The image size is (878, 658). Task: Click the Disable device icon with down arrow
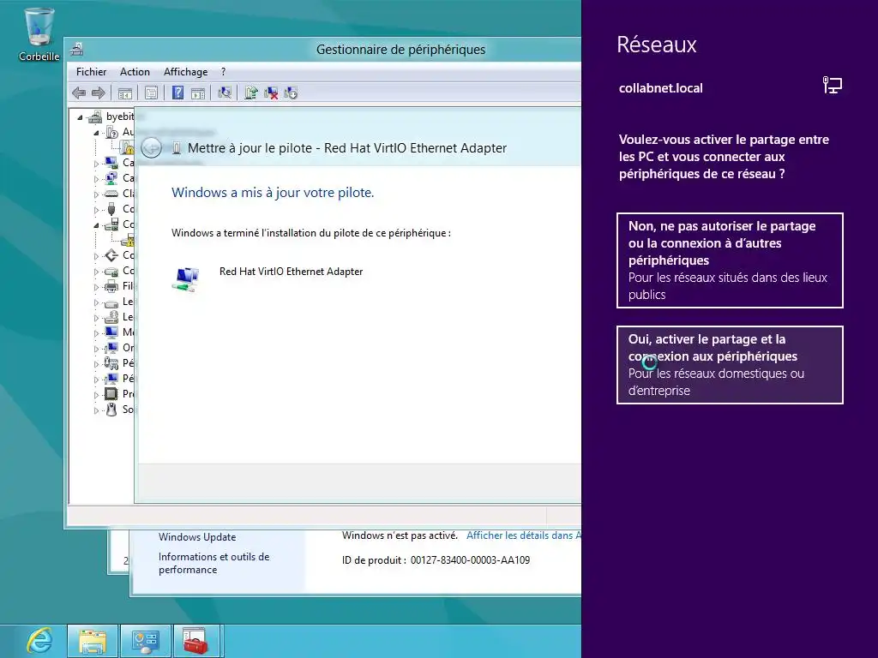pyautogui.click(x=291, y=93)
